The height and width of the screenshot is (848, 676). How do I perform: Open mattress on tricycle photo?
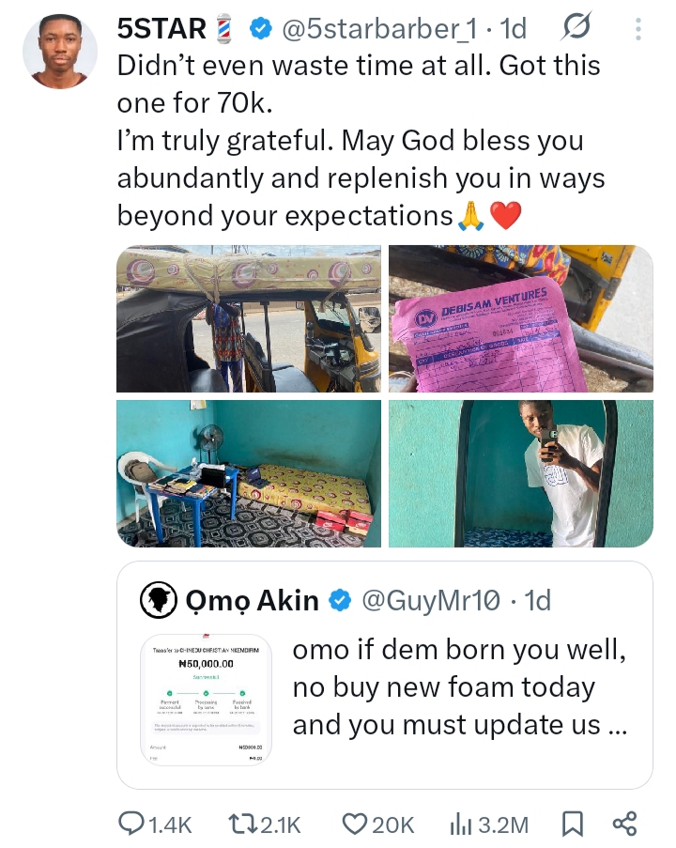(249, 318)
